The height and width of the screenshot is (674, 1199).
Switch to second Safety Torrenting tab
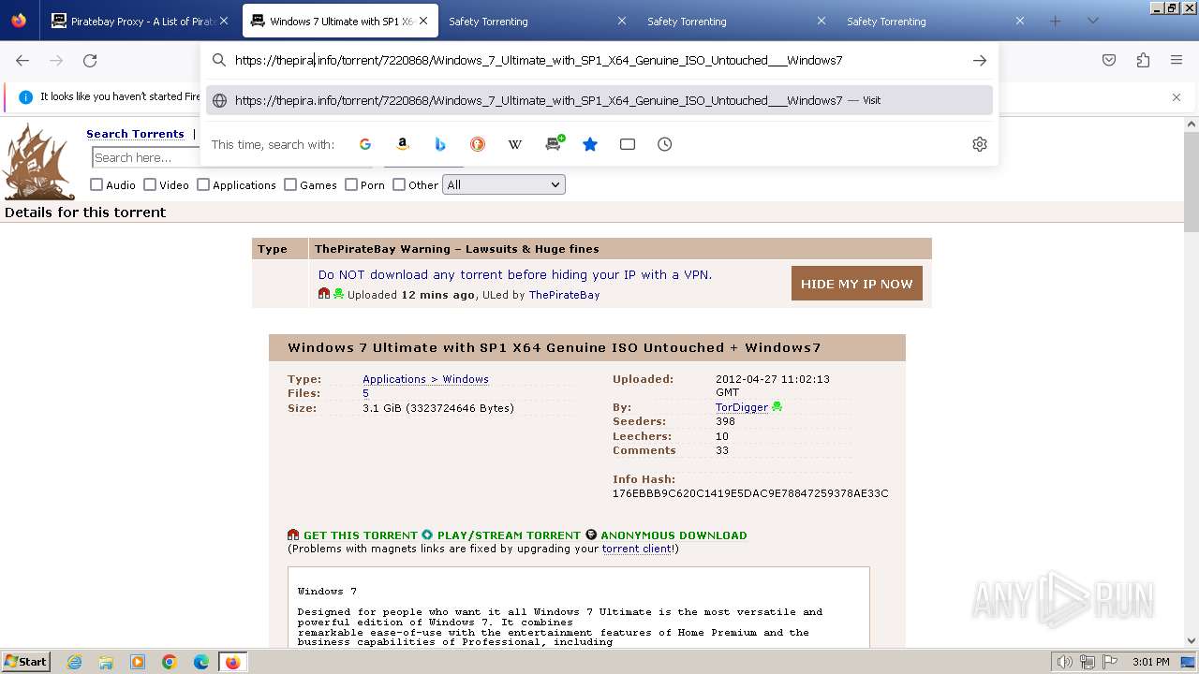point(737,21)
